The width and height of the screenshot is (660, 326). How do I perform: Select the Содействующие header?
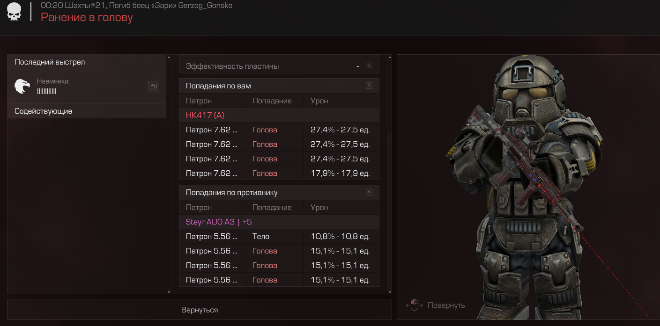pyautogui.click(x=87, y=111)
